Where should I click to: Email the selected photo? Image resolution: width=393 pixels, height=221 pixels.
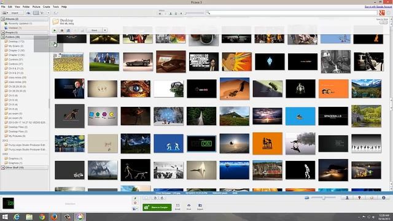click(177, 207)
